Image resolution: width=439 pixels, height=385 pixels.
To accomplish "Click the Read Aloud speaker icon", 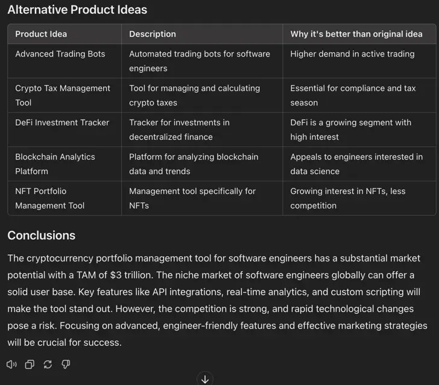I will point(11,365).
